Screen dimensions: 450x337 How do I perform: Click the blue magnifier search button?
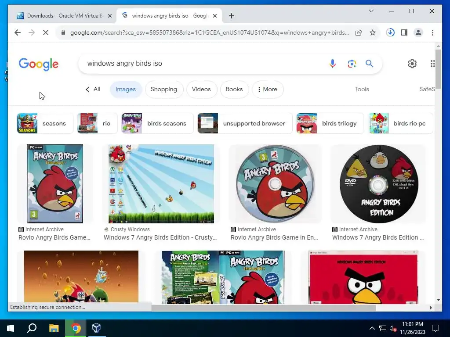pyautogui.click(x=369, y=64)
